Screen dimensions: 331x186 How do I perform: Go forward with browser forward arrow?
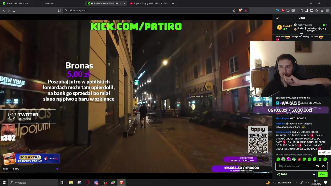(9, 10)
